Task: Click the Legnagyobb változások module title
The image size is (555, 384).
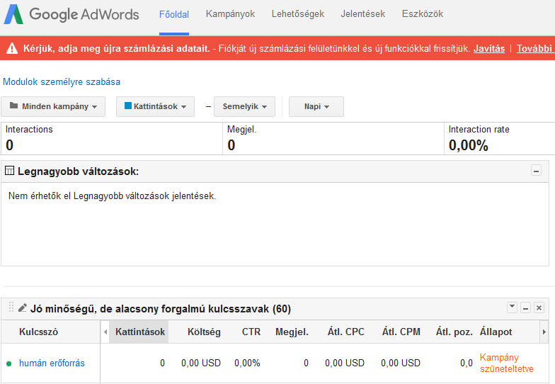Action: point(78,171)
